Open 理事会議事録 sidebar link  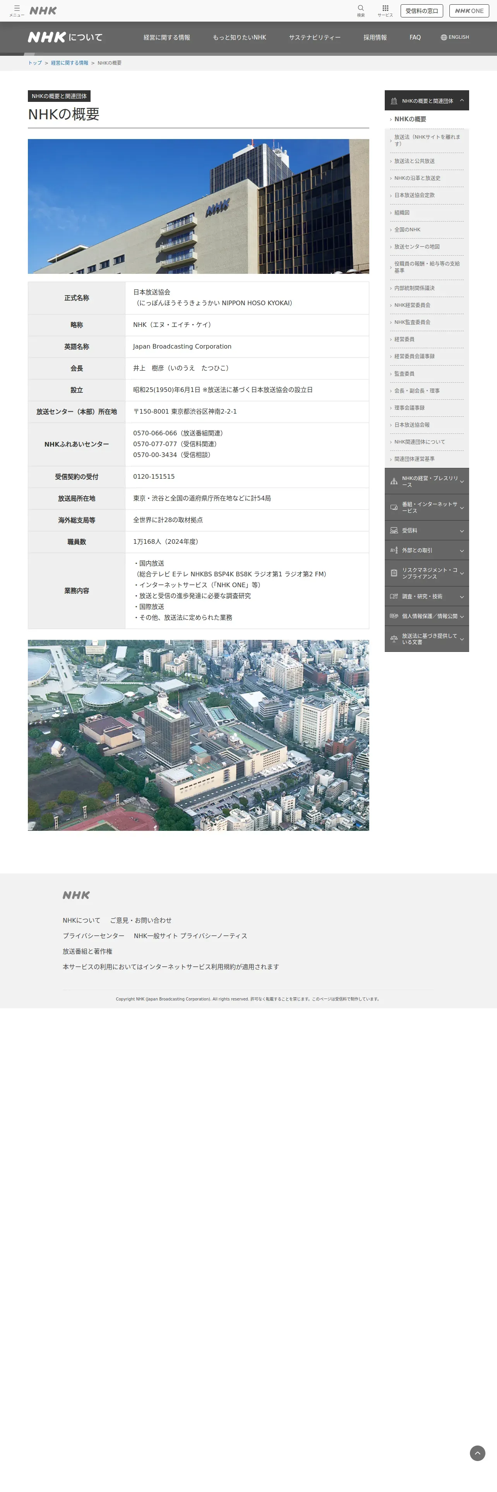pos(409,408)
